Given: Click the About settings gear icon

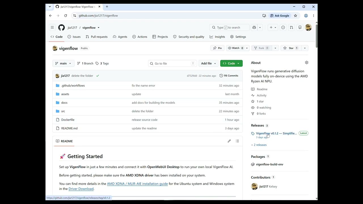Looking at the screenshot, I should click(x=307, y=63).
